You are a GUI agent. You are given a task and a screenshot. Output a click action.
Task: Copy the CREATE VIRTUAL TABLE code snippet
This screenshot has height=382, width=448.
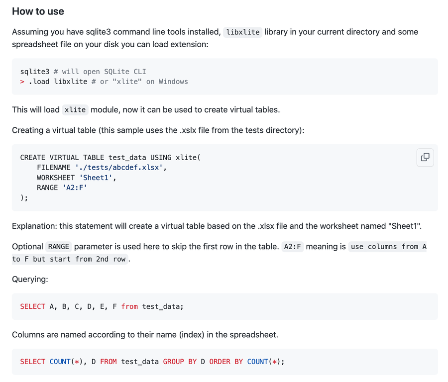coord(425,157)
